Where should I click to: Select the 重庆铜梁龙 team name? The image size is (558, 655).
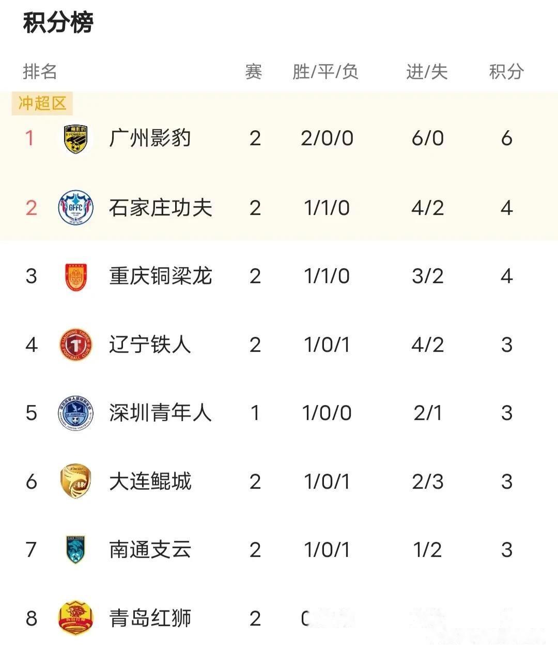pyautogui.click(x=160, y=276)
